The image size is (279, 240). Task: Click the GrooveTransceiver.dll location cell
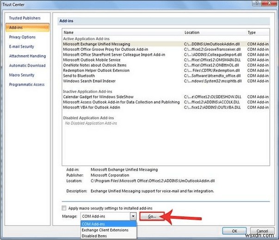[212, 50]
